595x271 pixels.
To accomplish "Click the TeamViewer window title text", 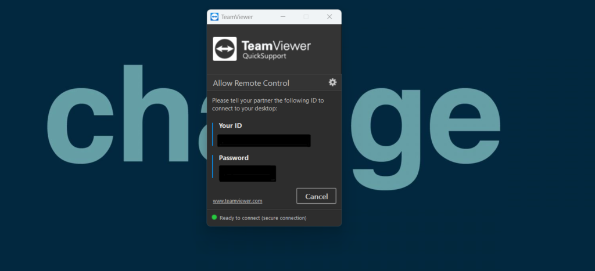I will pos(237,17).
